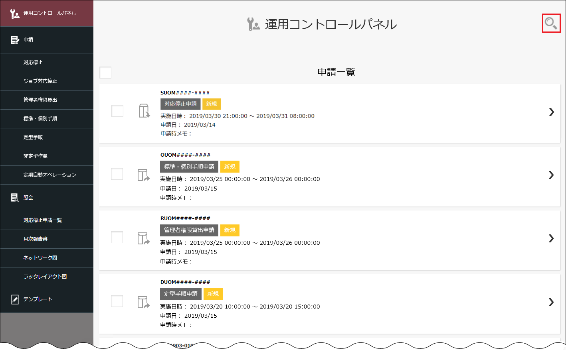The image size is (566, 350).
Task: Open the ラックレイアウト図 menu item
Action: (47, 277)
